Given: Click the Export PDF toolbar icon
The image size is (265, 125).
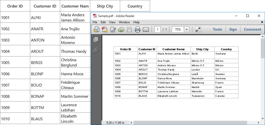Looking at the screenshot, I should [96, 29].
